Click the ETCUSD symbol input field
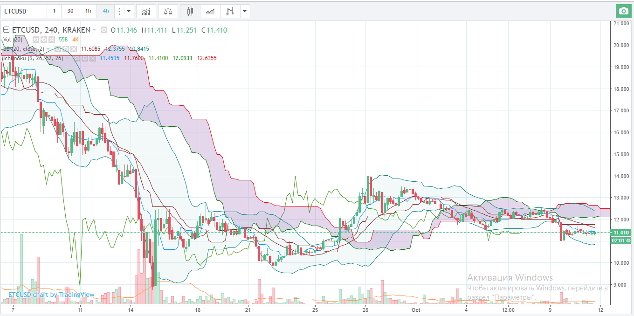 point(23,11)
